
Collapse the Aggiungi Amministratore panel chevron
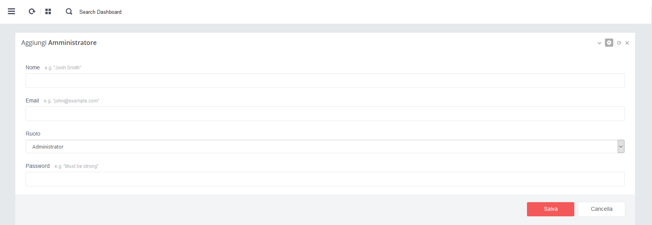click(x=599, y=43)
